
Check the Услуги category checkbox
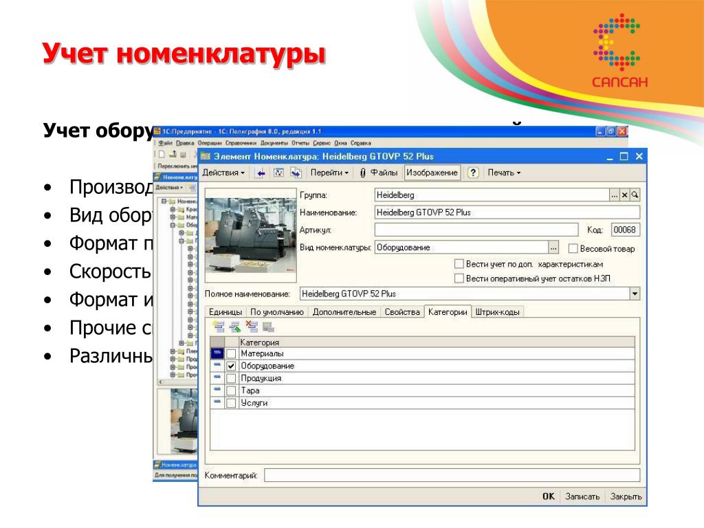pos(231,403)
